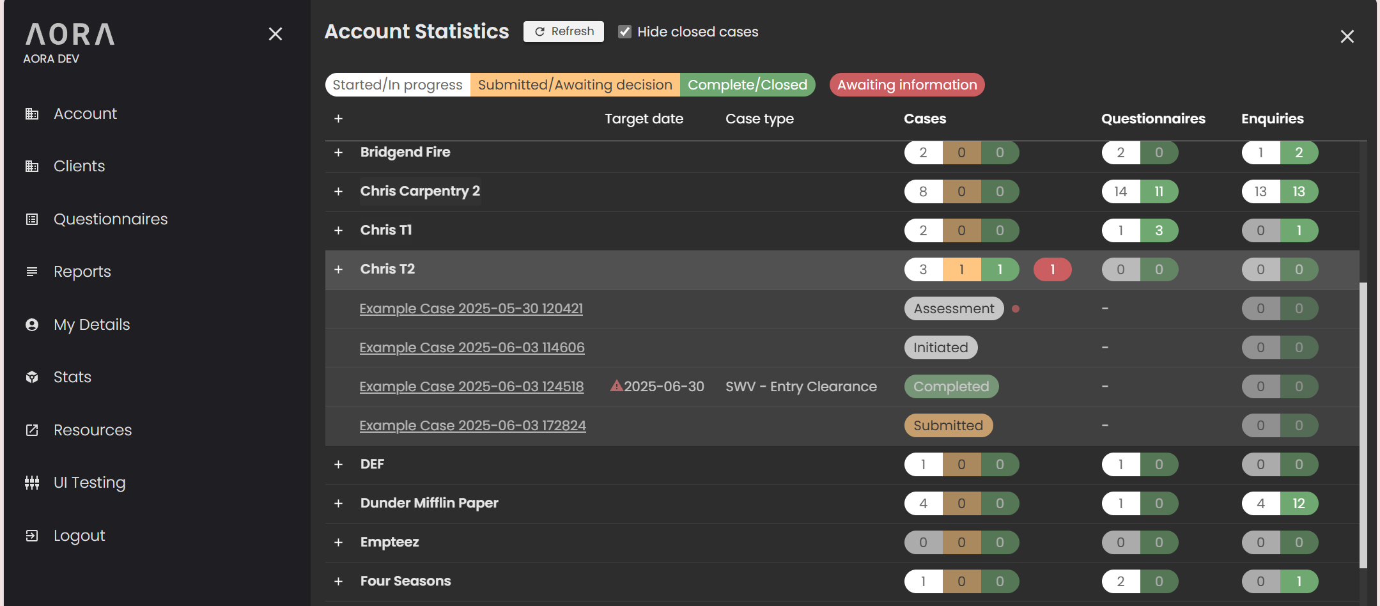Expand the Dunder Mifflin Paper row

click(338, 503)
